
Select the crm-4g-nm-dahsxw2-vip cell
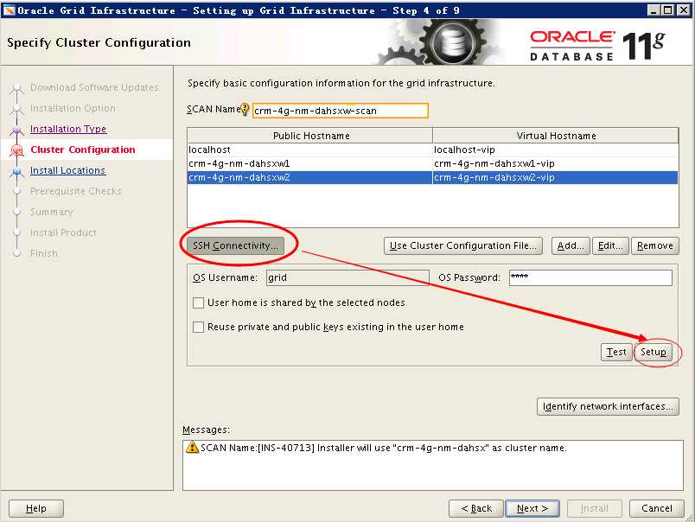pos(555,177)
